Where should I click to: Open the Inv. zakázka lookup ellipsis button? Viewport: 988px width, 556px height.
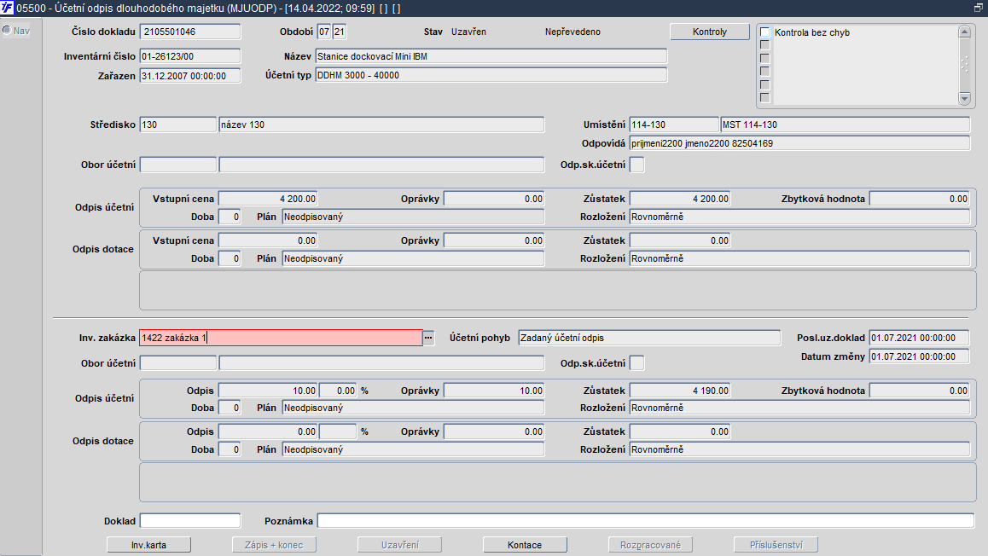428,339
